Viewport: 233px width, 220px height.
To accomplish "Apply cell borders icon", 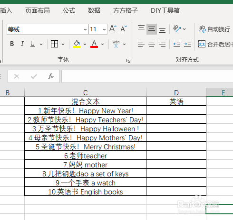I will [54, 44].
